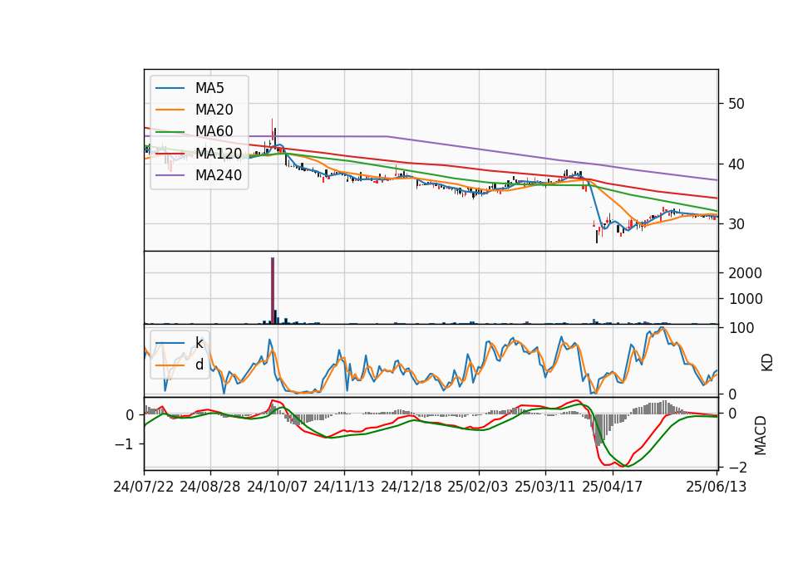
Task: Click the MA20 legend label
Action: coord(214,110)
